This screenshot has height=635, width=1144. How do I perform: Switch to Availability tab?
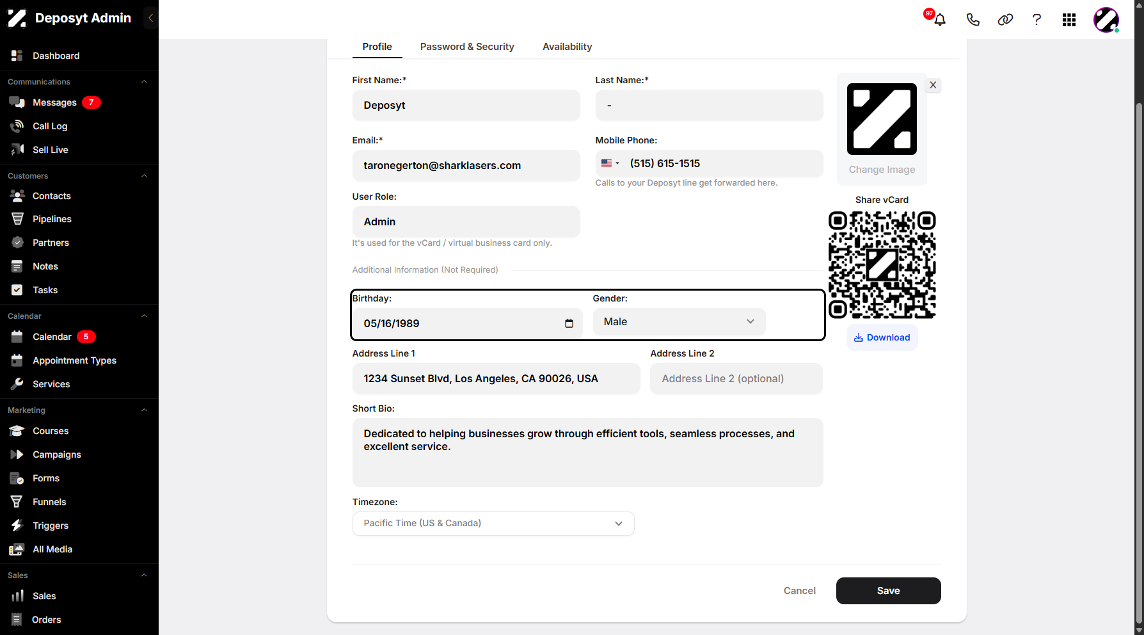click(567, 47)
